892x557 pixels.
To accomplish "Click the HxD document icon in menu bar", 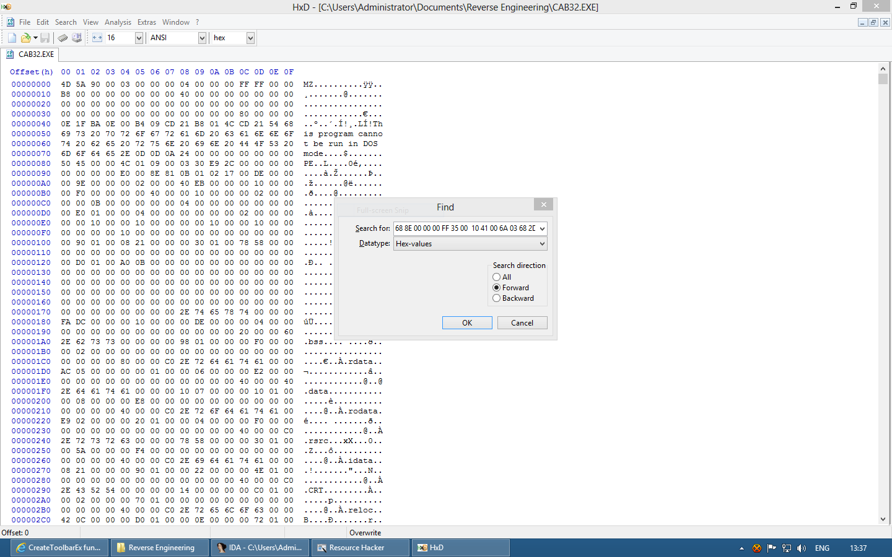I will tap(11, 22).
